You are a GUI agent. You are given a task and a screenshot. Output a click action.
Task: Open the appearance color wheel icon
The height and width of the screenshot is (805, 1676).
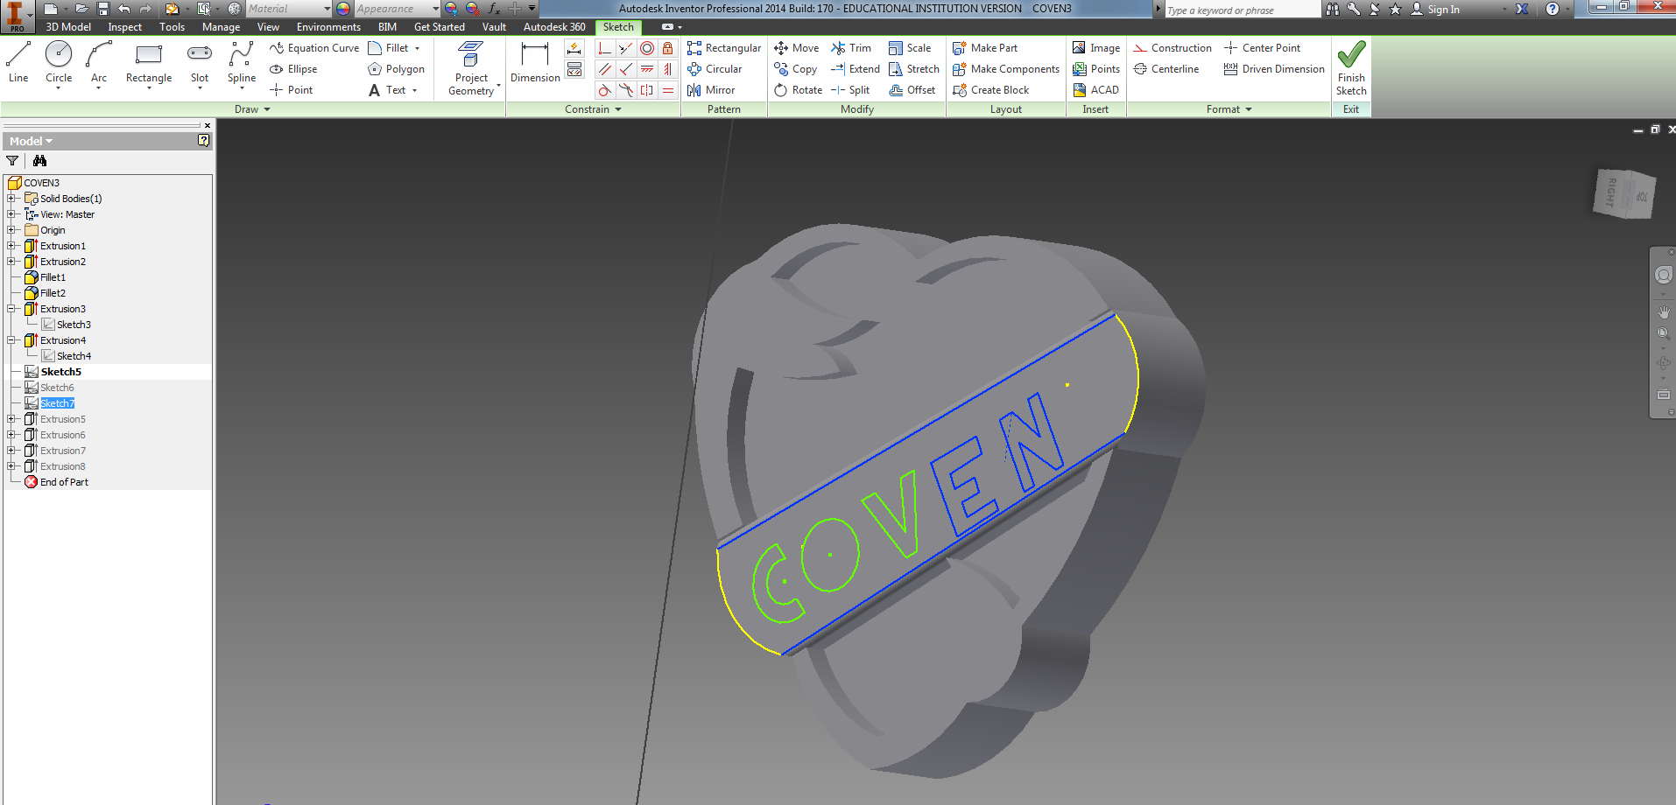tap(343, 9)
